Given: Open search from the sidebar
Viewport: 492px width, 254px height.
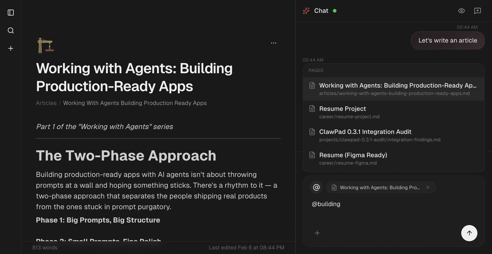Looking at the screenshot, I should [x=11, y=30].
